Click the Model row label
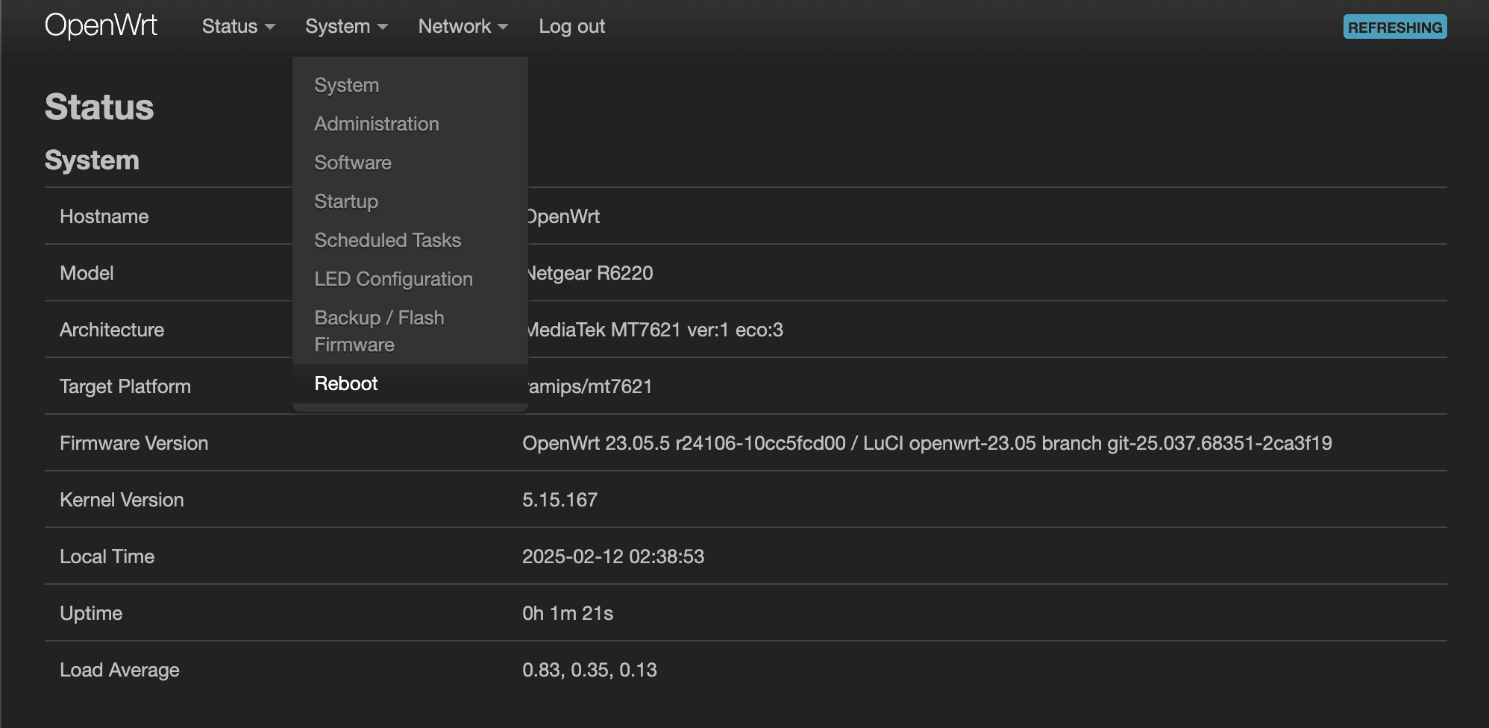The image size is (1489, 728). pyautogui.click(x=87, y=273)
